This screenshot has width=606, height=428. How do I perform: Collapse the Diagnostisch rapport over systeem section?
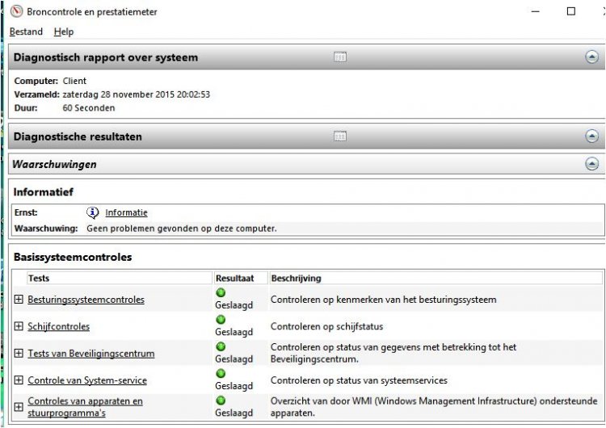coord(591,57)
